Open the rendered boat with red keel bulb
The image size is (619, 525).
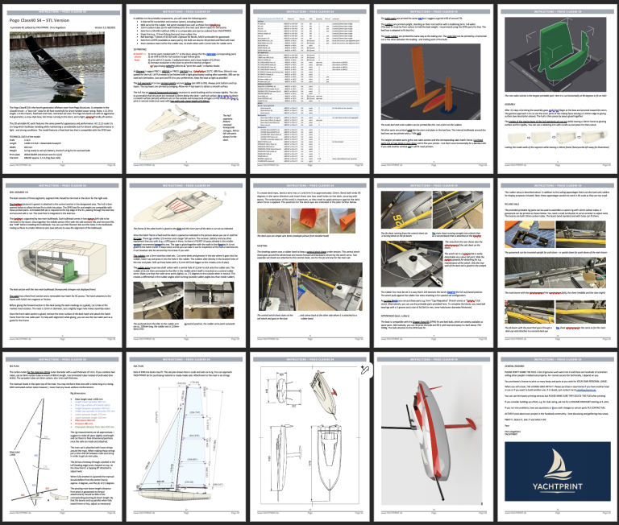click(x=432, y=437)
